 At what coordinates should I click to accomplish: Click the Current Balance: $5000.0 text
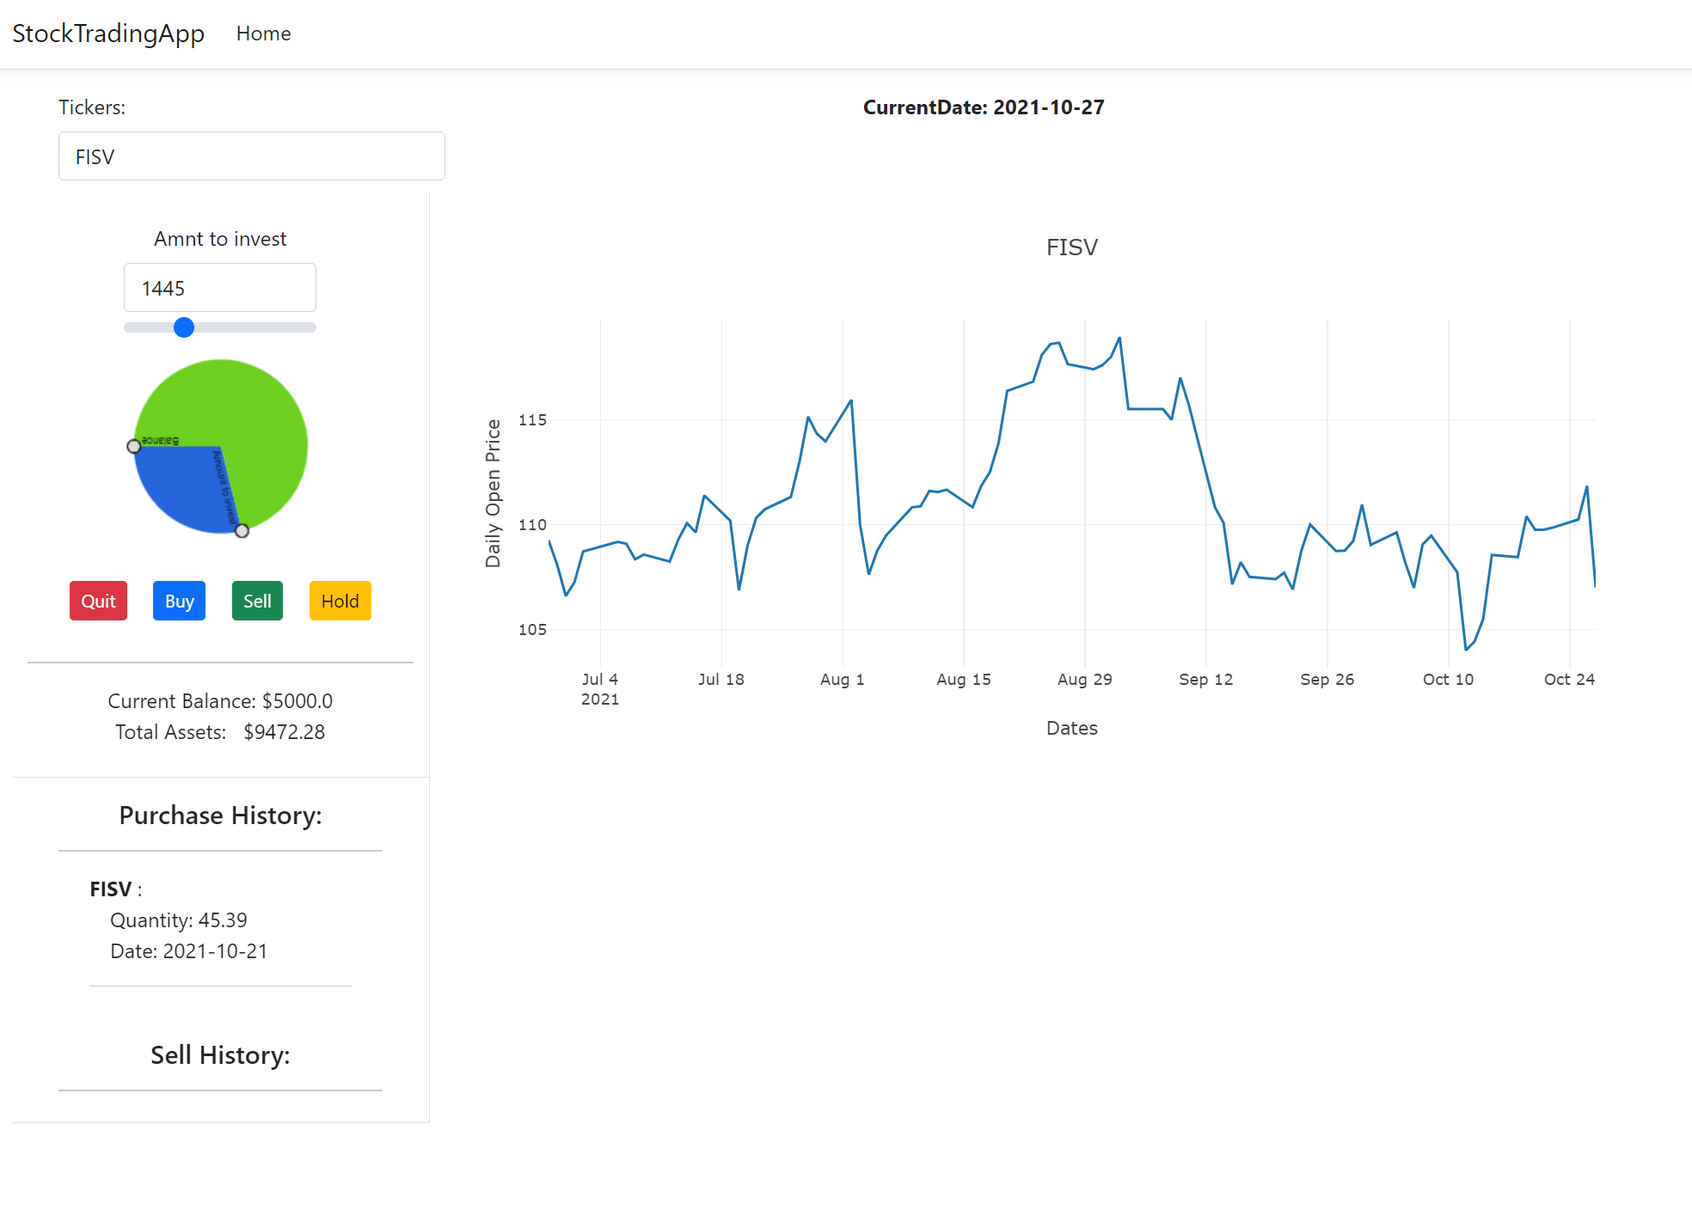tap(220, 701)
